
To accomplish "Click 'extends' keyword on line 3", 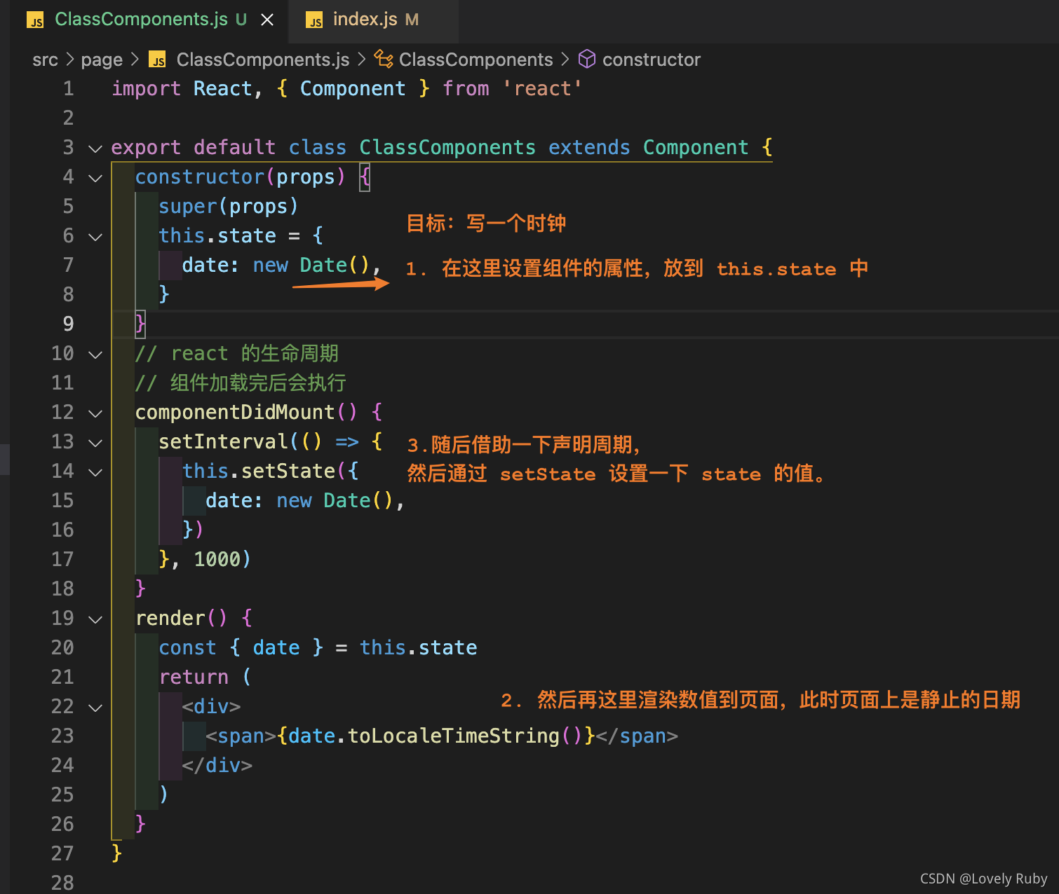I will pyautogui.click(x=589, y=148).
